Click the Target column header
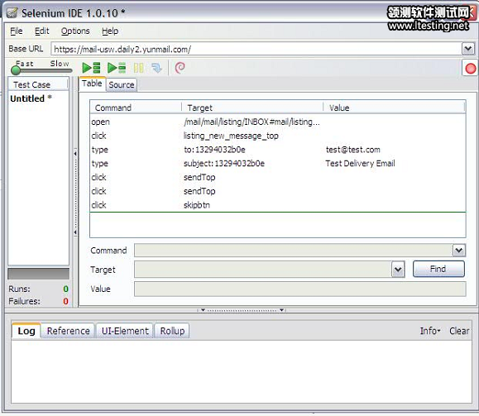479x416 pixels. coord(252,108)
